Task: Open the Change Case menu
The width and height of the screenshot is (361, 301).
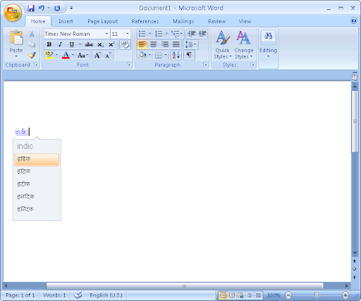Action: [82, 56]
